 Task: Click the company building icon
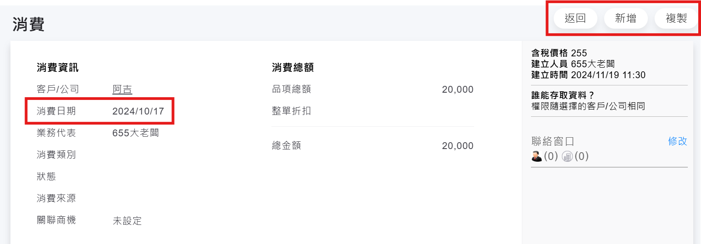pos(567,156)
